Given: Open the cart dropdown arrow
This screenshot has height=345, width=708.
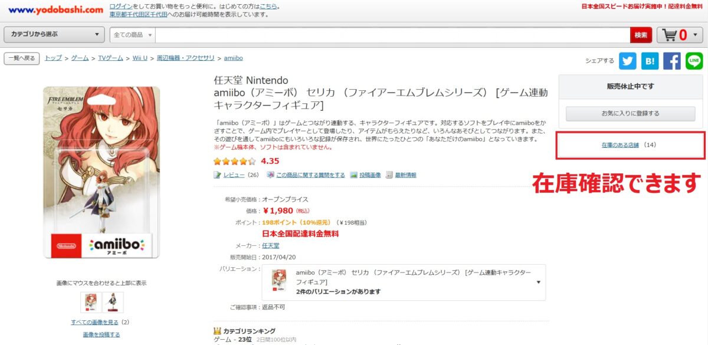Looking at the screenshot, I should point(695,35).
